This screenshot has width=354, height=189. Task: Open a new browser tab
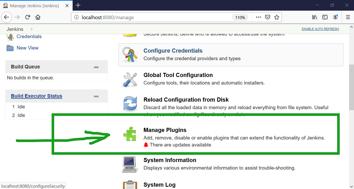(x=78, y=5)
